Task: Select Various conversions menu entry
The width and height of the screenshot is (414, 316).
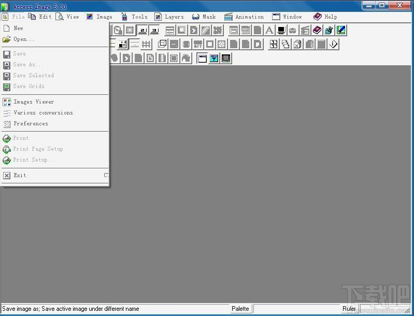Action: pos(55,112)
